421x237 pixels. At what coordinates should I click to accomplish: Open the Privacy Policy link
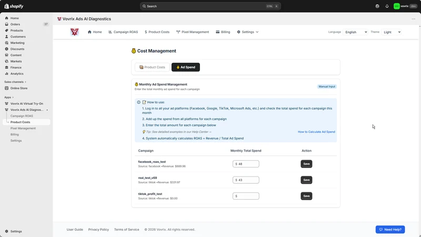(98, 230)
